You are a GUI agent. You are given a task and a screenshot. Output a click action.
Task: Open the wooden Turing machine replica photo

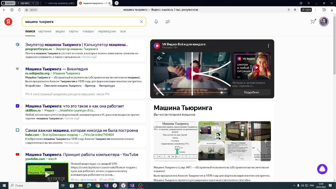(x=211, y=151)
